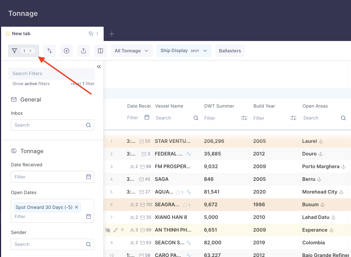Screen dimensions: 351x257
Task: Collapse the filter panel with double chevron
Action: (x=99, y=67)
